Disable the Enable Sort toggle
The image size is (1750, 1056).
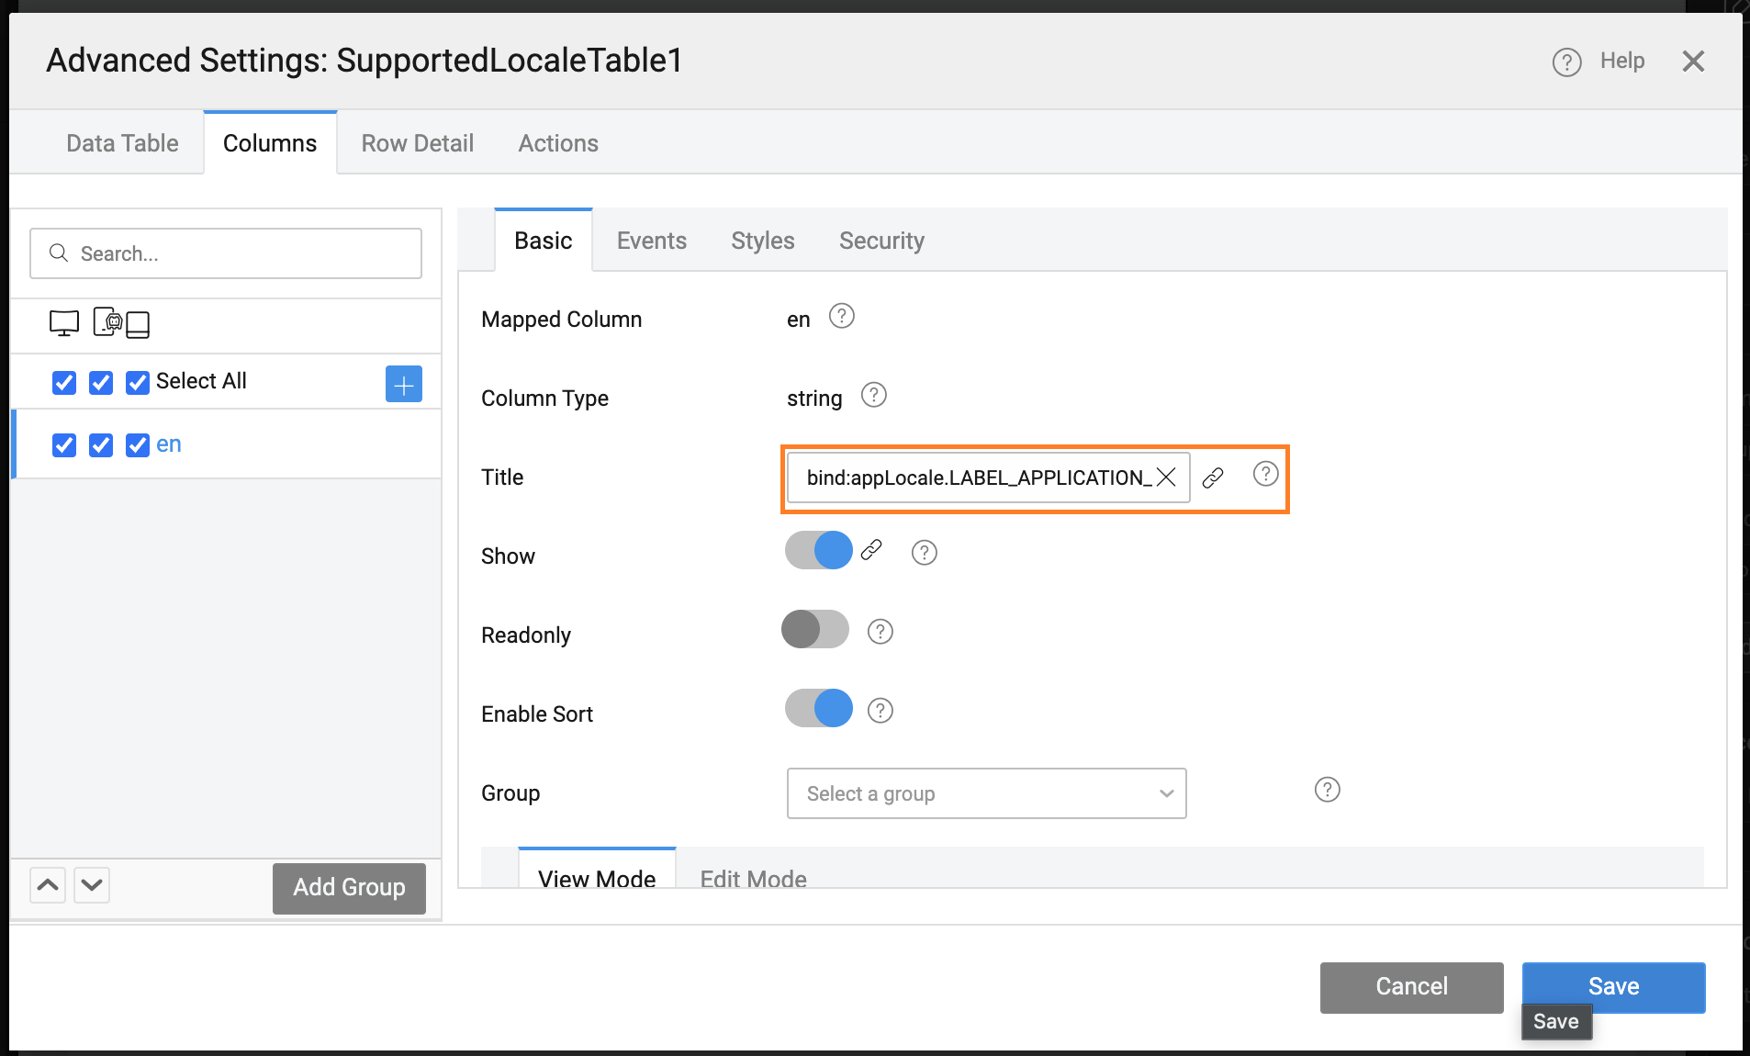(x=817, y=708)
